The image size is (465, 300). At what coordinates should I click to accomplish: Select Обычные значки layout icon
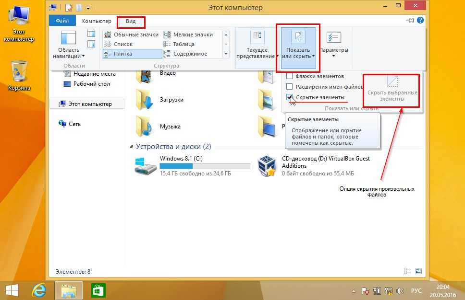click(131, 35)
